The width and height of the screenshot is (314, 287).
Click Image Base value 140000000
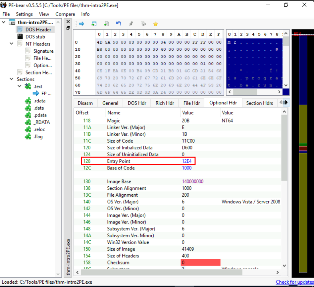tap(193, 181)
